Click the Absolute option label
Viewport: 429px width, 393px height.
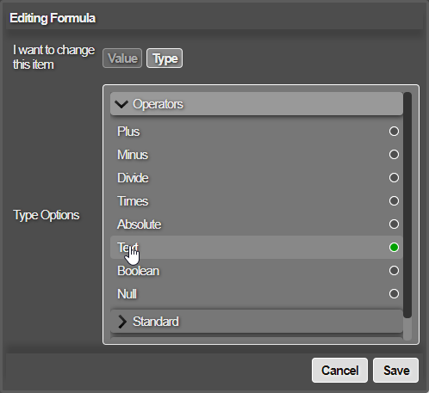(x=140, y=224)
